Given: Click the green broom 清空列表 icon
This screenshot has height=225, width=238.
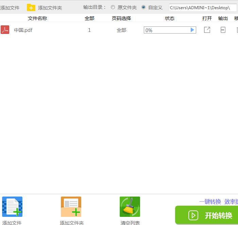Looking at the screenshot, I should click(130, 207).
